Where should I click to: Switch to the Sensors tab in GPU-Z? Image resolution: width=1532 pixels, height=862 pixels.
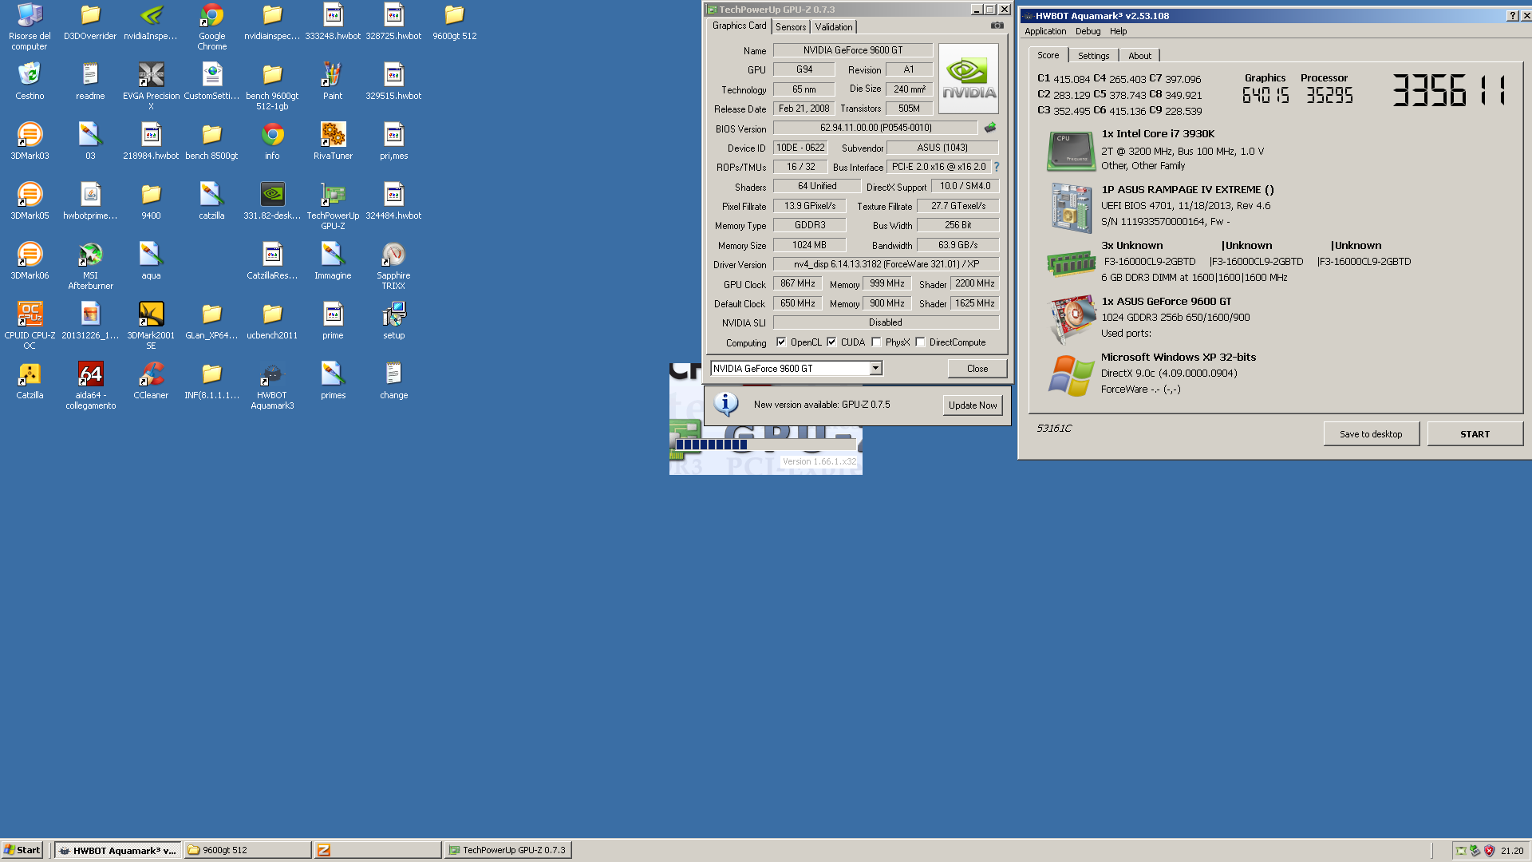(791, 27)
